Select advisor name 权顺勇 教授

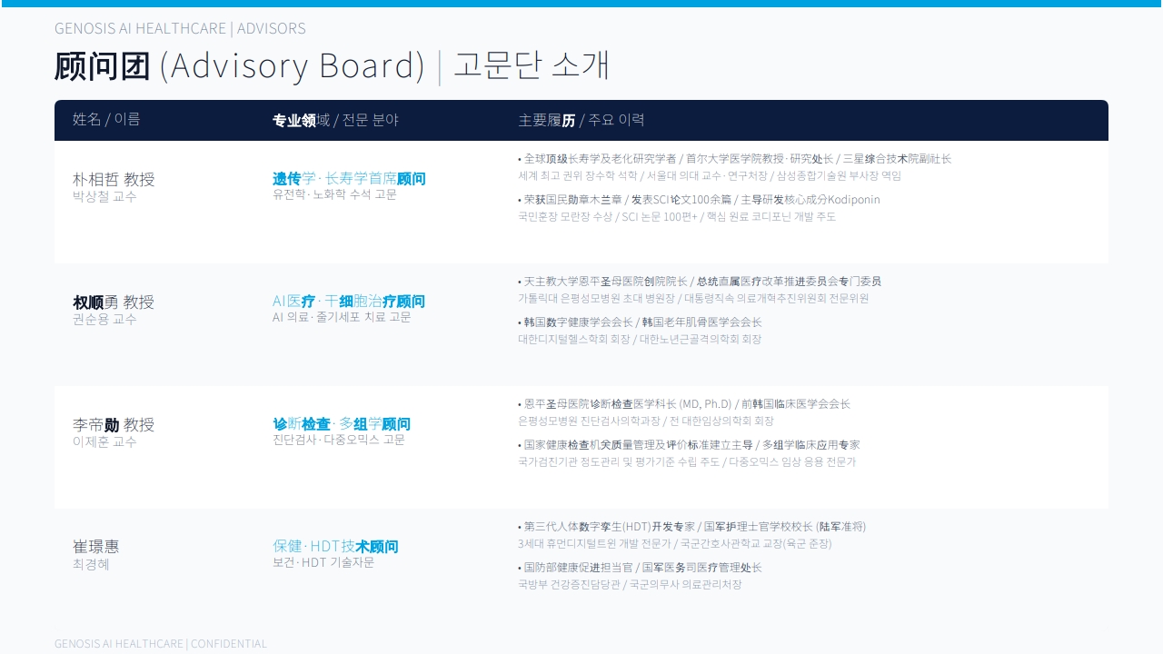(114, 302)
